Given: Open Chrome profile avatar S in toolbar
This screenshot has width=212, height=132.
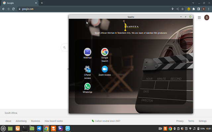Looking at the screenshot, I should point(203,9).
